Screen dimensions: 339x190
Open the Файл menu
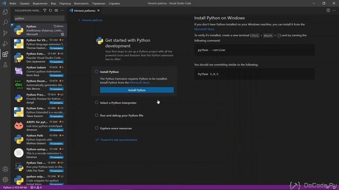click(13, 4)
